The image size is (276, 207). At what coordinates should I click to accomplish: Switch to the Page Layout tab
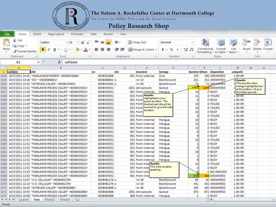click(x=56, y=34)
